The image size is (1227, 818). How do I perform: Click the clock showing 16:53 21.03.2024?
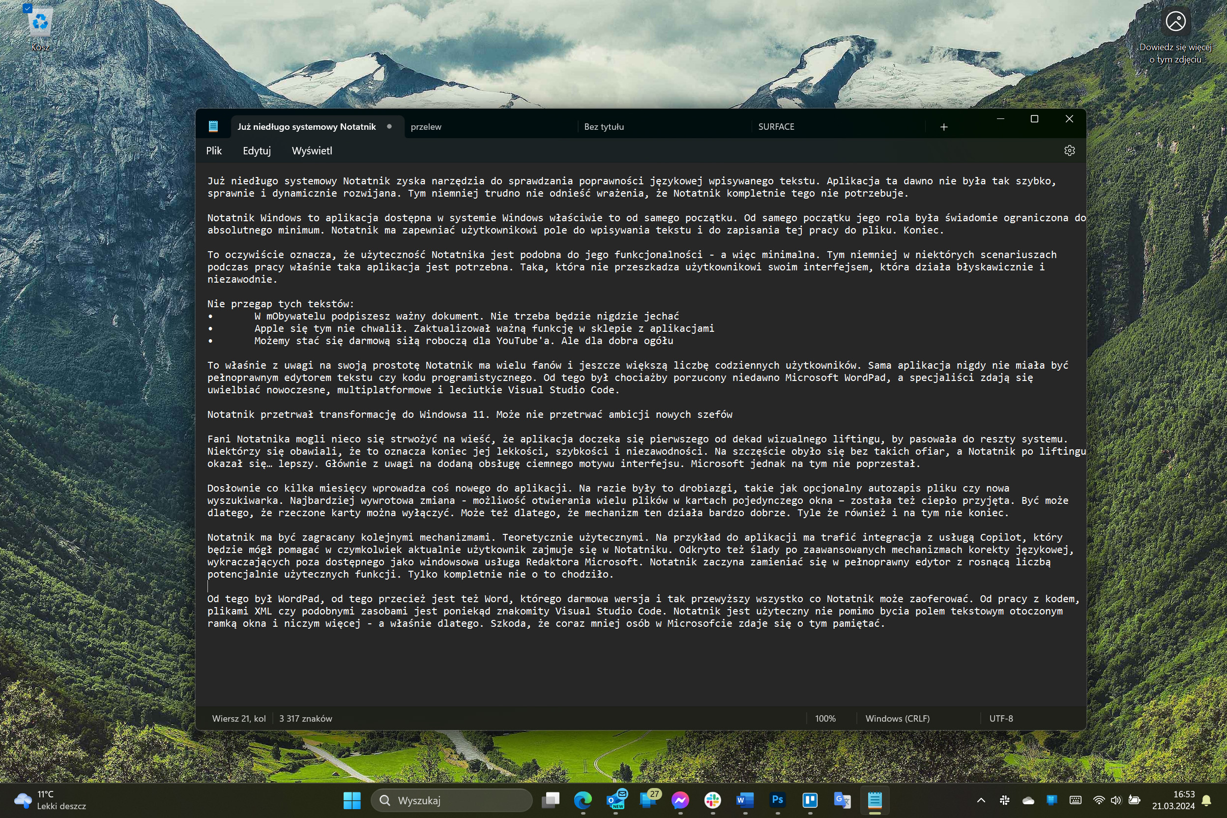[x=1173, y=800]
